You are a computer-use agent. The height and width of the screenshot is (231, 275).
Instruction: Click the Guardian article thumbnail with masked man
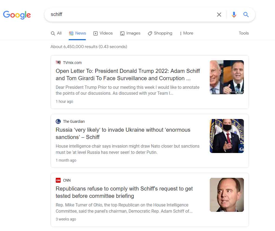[x=227, y=136]
